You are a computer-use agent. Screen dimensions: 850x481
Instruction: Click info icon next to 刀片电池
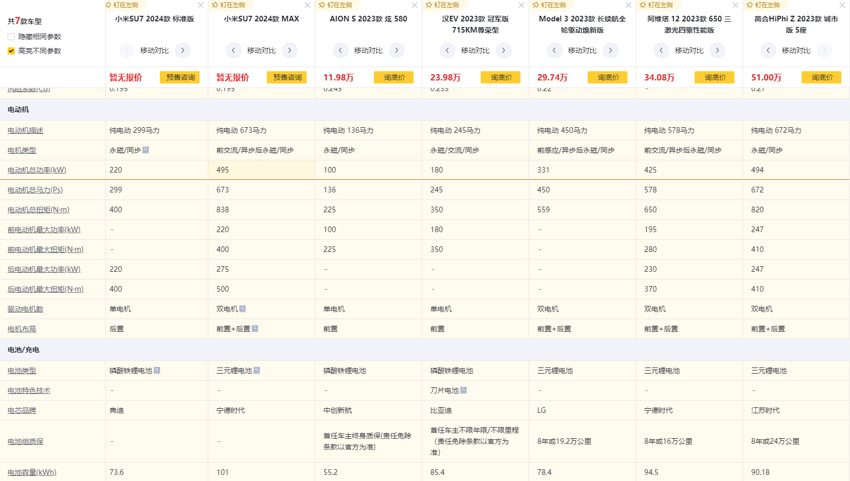point(463,390)
